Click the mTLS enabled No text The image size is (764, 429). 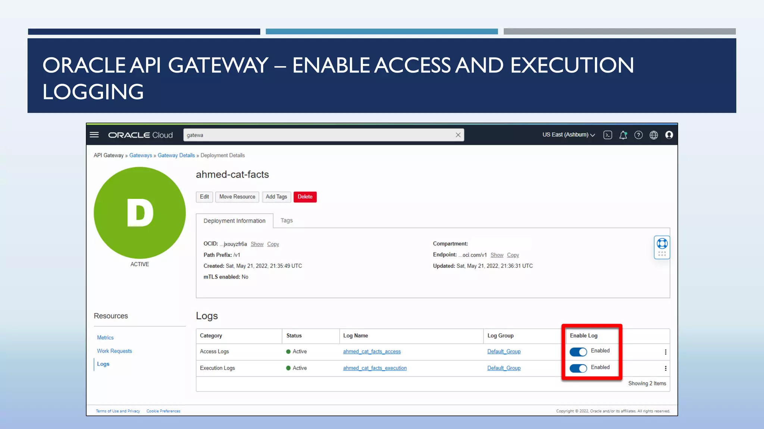pyautogui.click(x=226, y=277)
